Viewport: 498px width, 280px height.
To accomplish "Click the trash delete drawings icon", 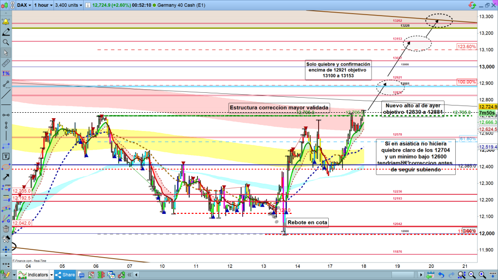I will pos(6,229).
